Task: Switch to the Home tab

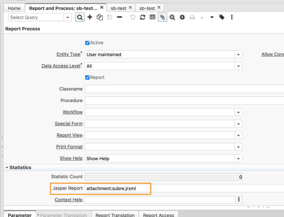Action: (x=14, y=8)
